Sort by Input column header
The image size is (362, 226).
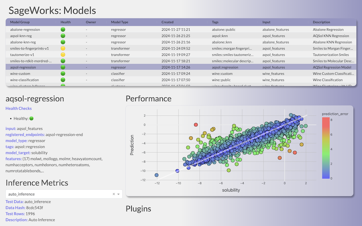point(266,22)
